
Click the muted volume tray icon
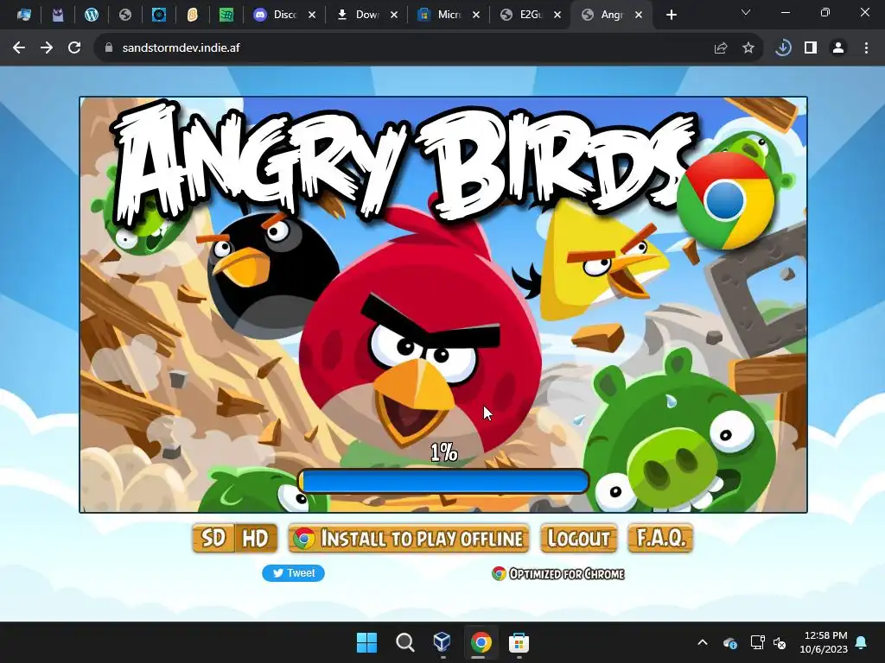point(780,642)
